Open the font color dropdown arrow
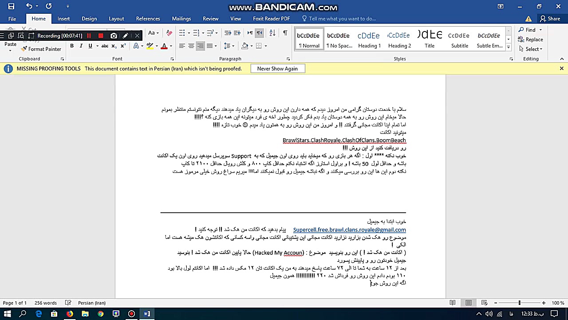The image size is (568, 320). click(x=170, y=46)
